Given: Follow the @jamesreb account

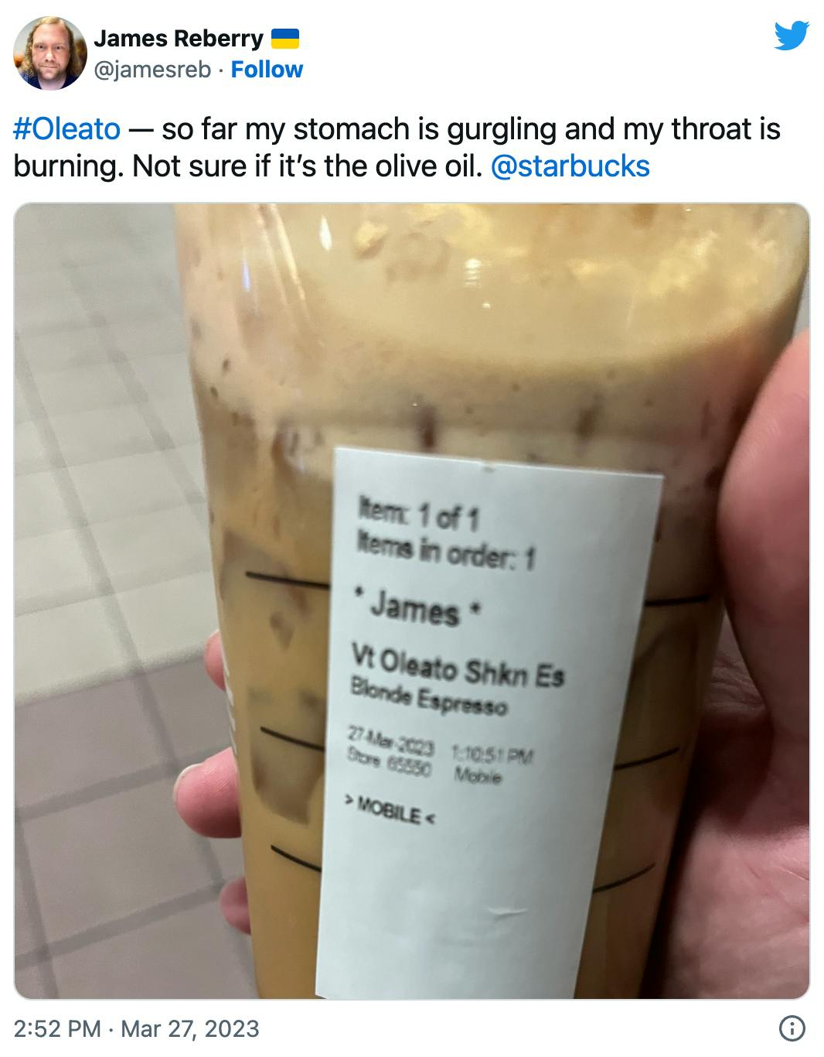Looking at the screenshot, I should 267,70.
